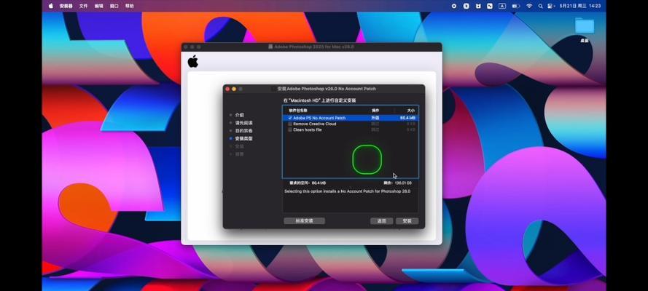Click the battery status icon

[515, 6]
